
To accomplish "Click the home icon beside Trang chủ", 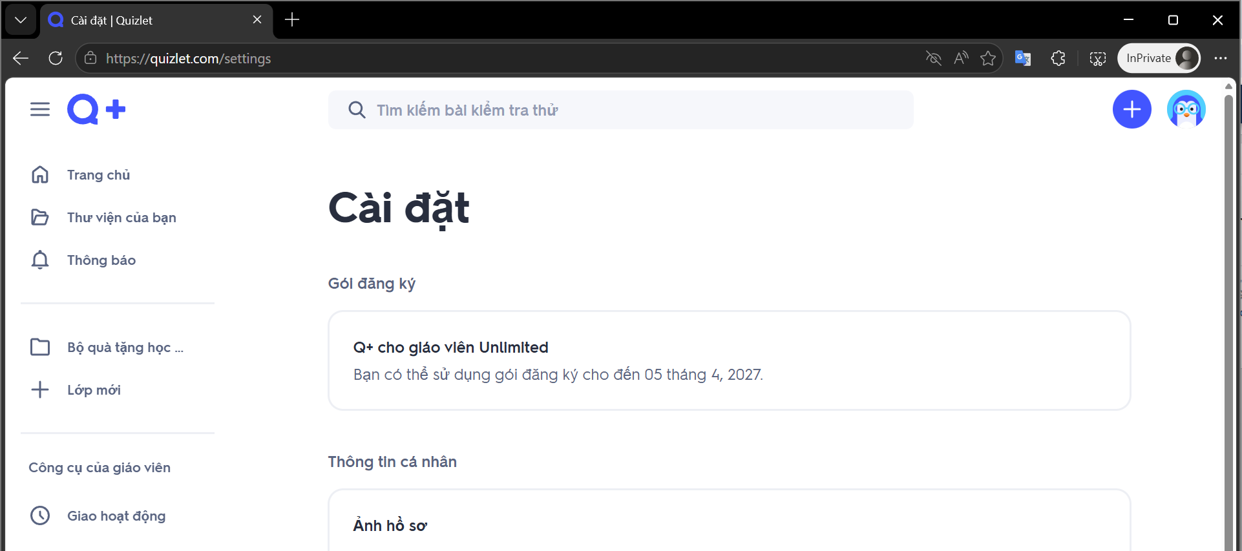I will pyautogui.click(x=40, y=174).
